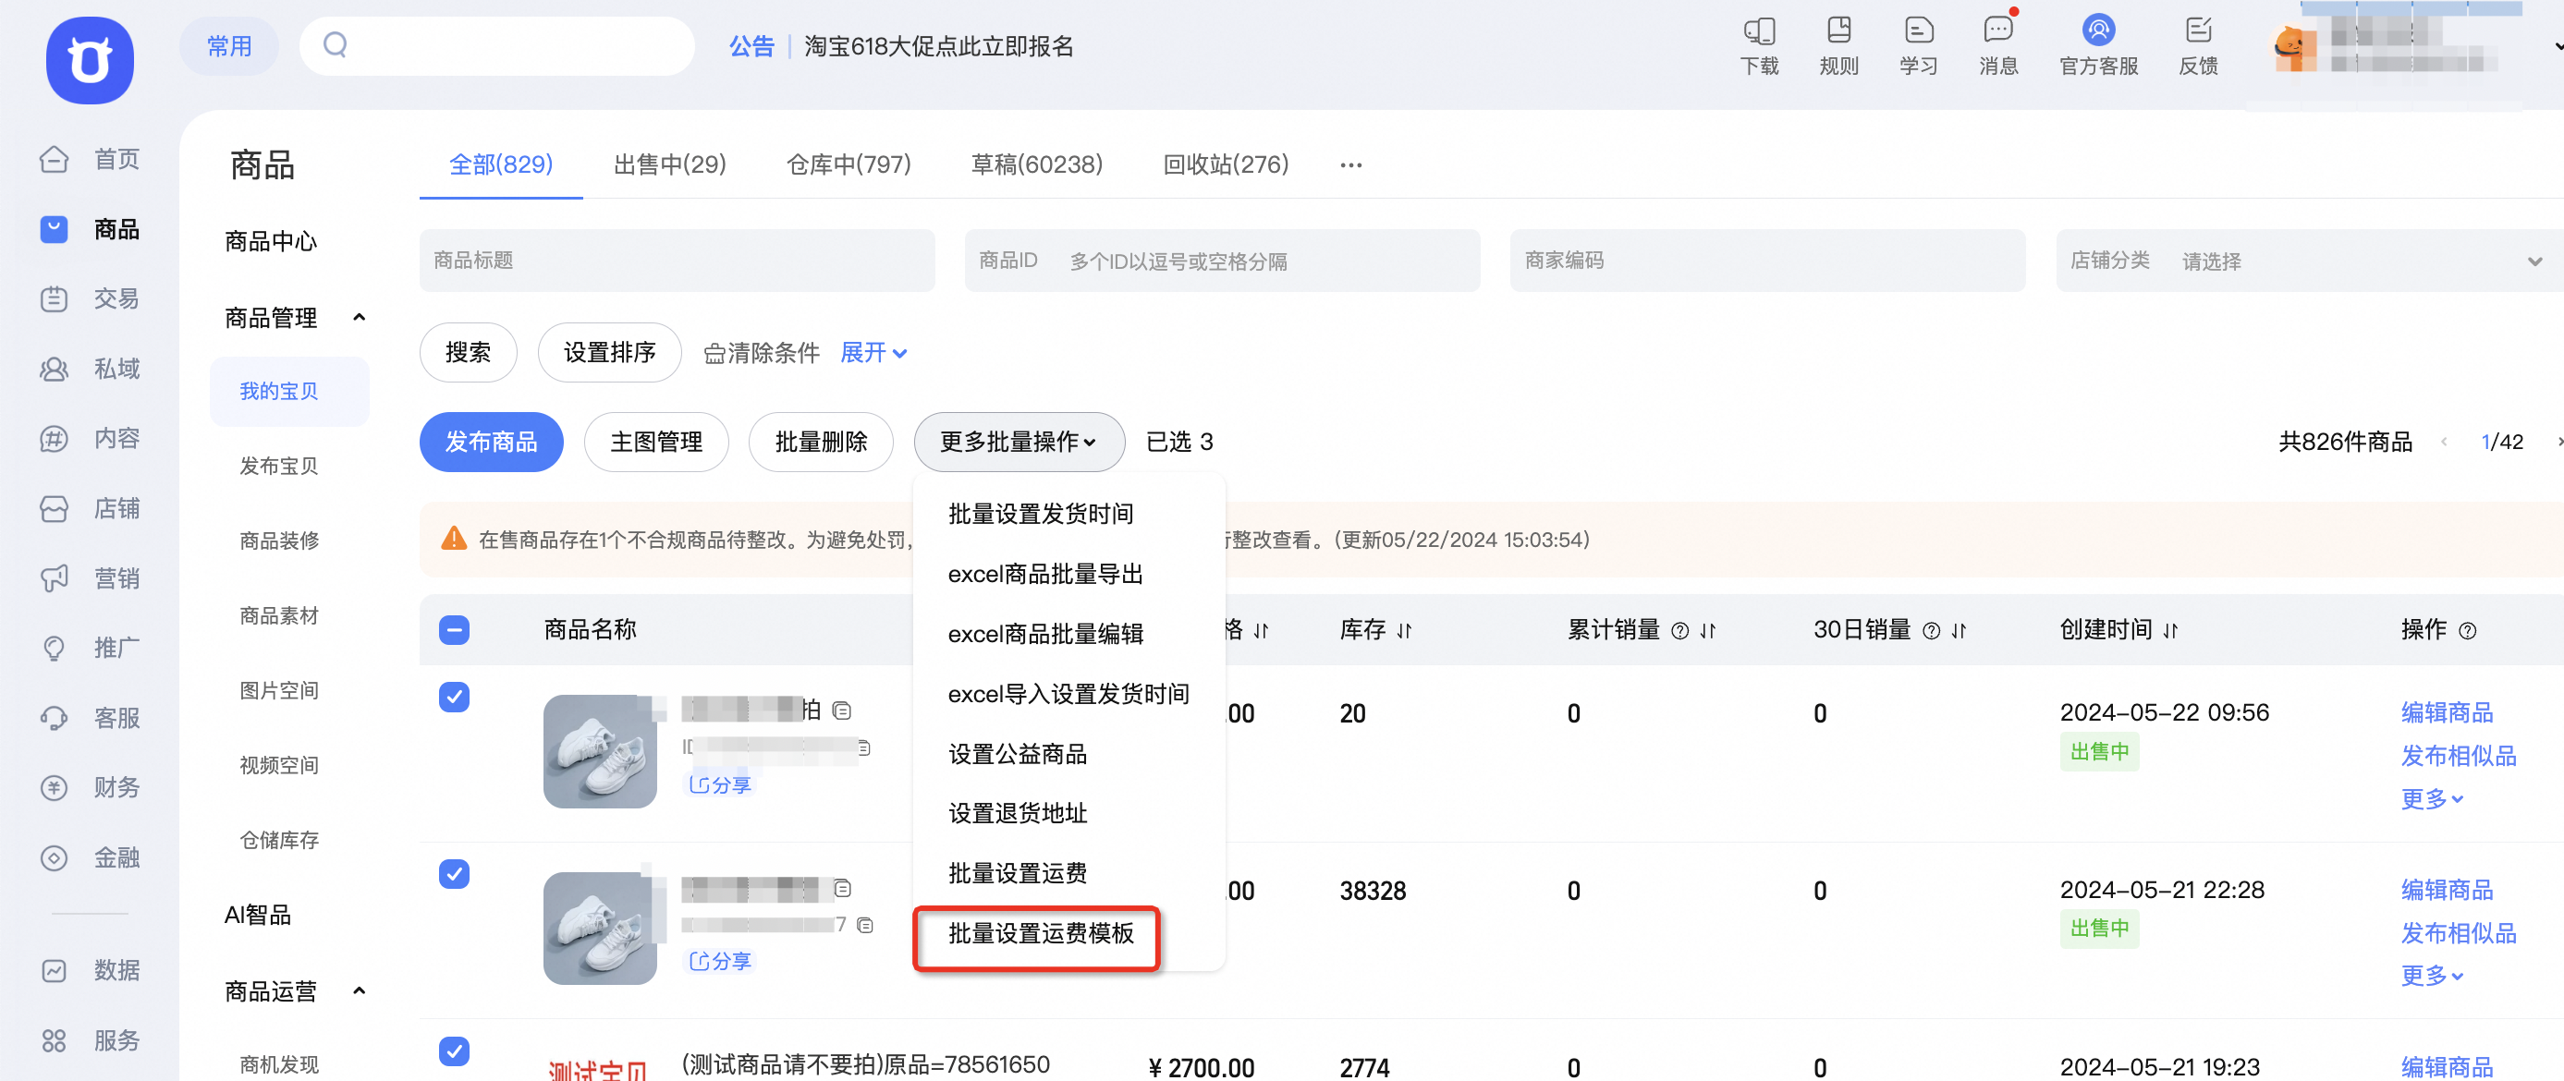2564x1081 pixels.
Task: Focus the 商品标题 input field
Action: tap(677, 261)
